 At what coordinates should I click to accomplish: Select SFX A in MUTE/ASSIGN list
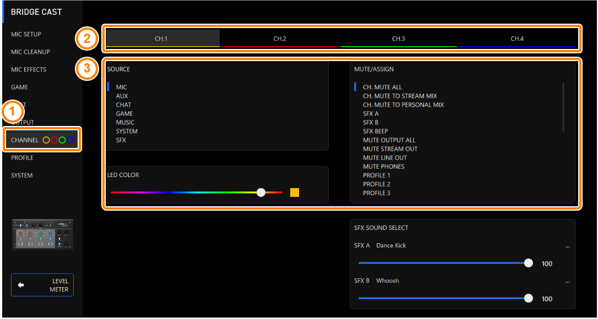pos(371,113)
